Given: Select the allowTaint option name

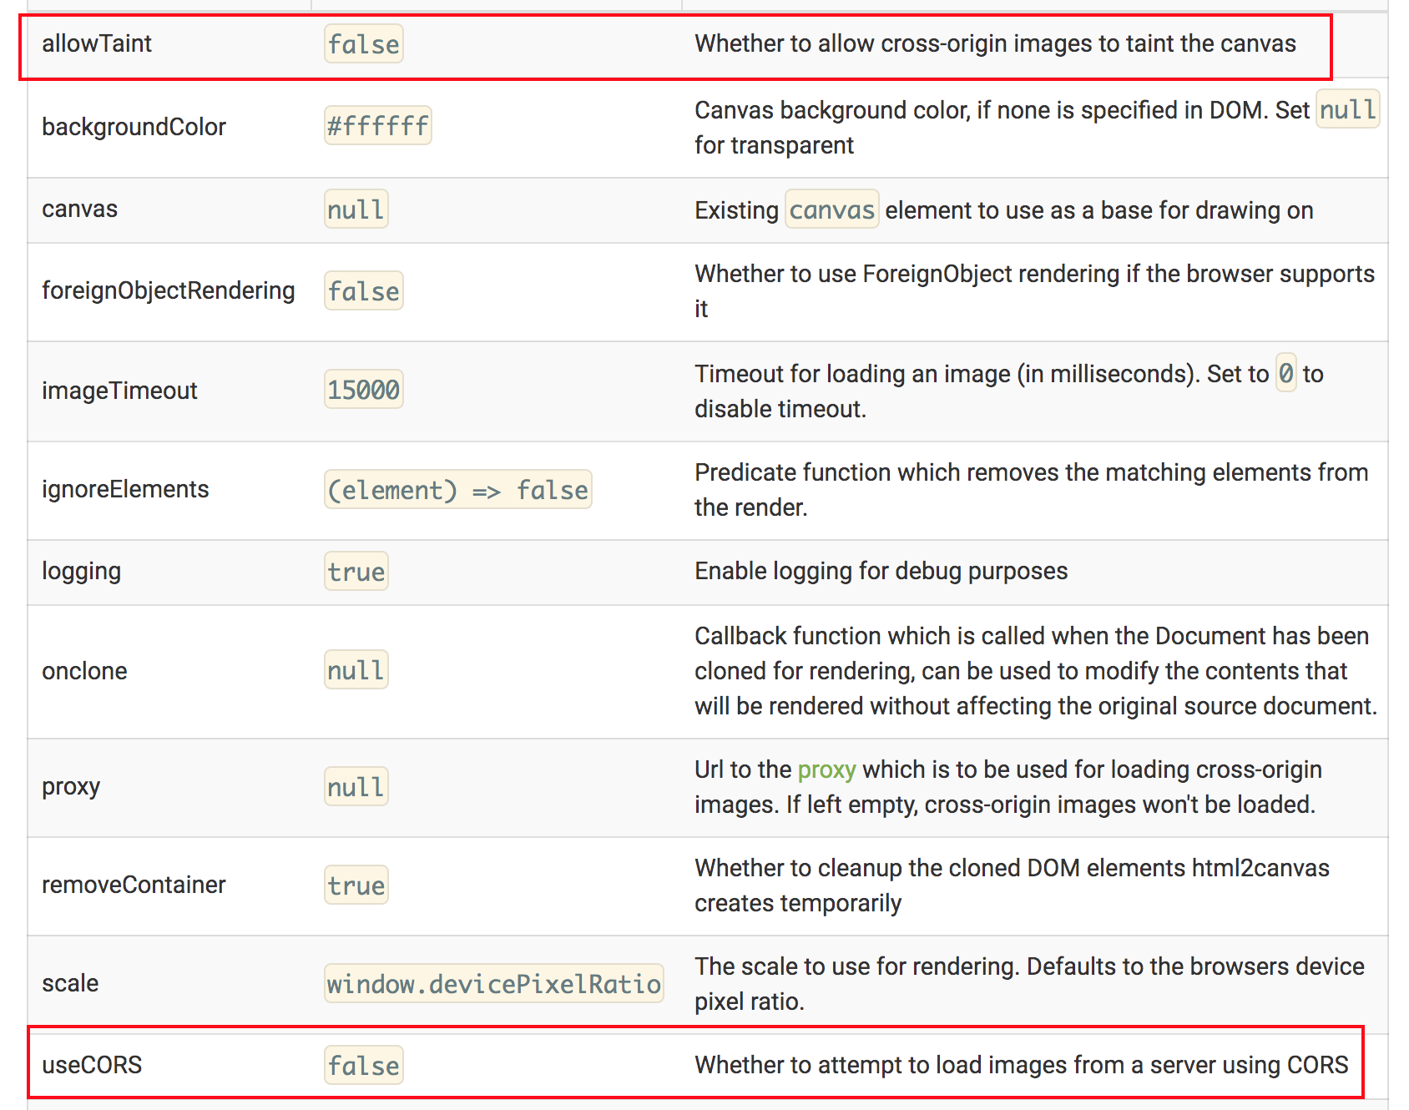Looking at the screenshot, I should [97, 43].
